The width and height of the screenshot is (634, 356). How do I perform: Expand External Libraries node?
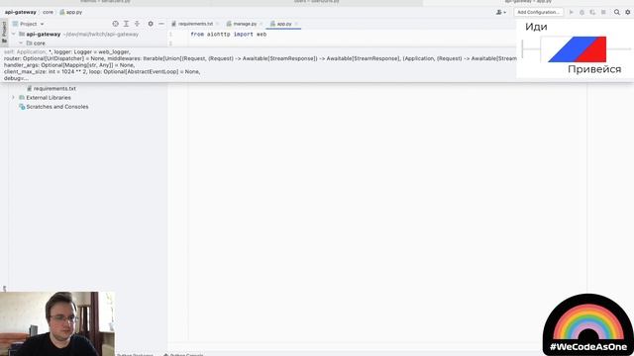(x=13, y=98)
